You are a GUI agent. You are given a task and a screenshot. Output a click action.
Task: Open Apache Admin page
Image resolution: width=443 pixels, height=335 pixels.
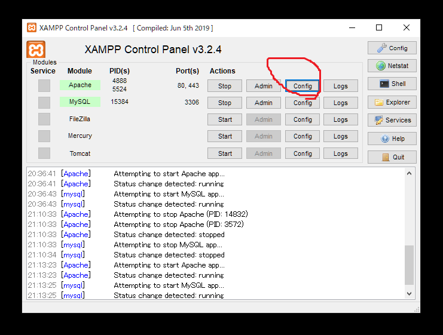pyautogui.click(x=263, y=86)
